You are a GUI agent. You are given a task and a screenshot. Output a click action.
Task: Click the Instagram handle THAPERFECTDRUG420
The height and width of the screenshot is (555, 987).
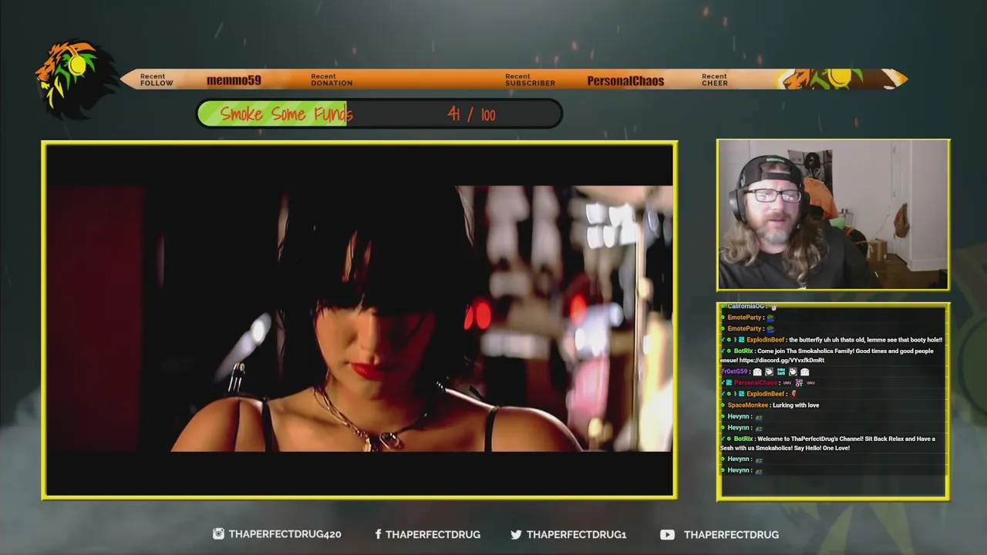pos(285,534)
